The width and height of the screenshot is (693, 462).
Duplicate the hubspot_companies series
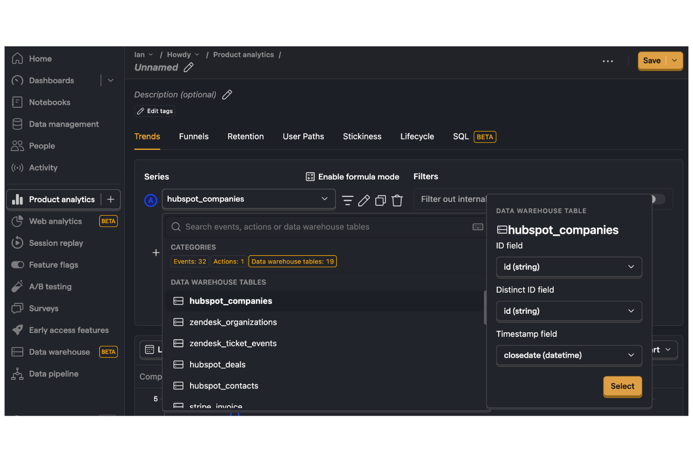pyautogui.click(x=380, y=200)
